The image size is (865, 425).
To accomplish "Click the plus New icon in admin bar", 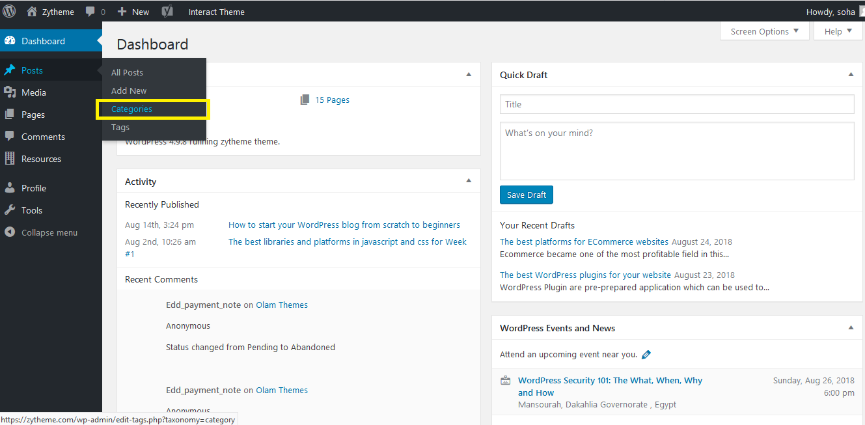I will coord(122,12).
